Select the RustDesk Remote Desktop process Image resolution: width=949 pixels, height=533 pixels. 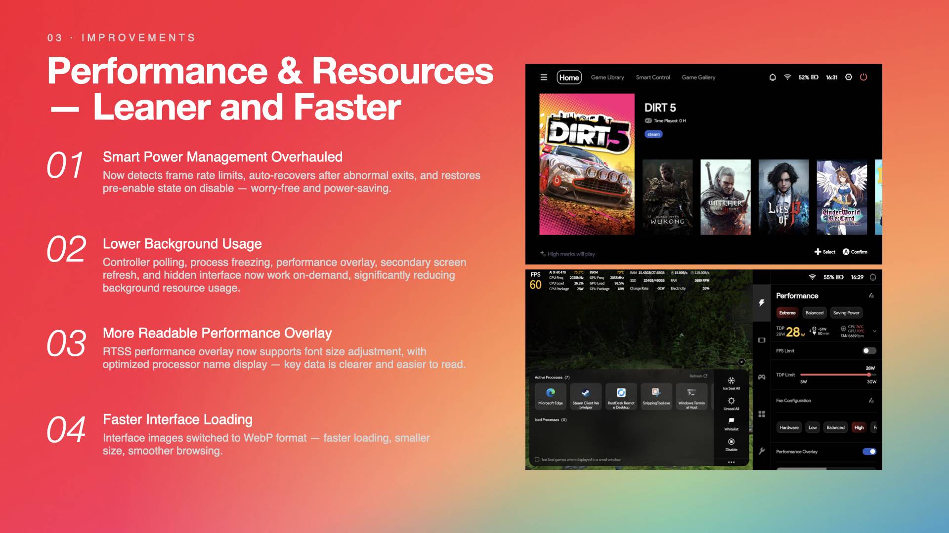(x=621, y=396)
